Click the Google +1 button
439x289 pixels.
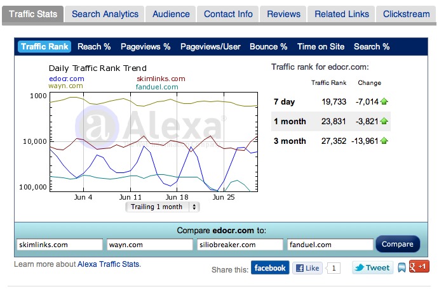click(x=419, y=267)
